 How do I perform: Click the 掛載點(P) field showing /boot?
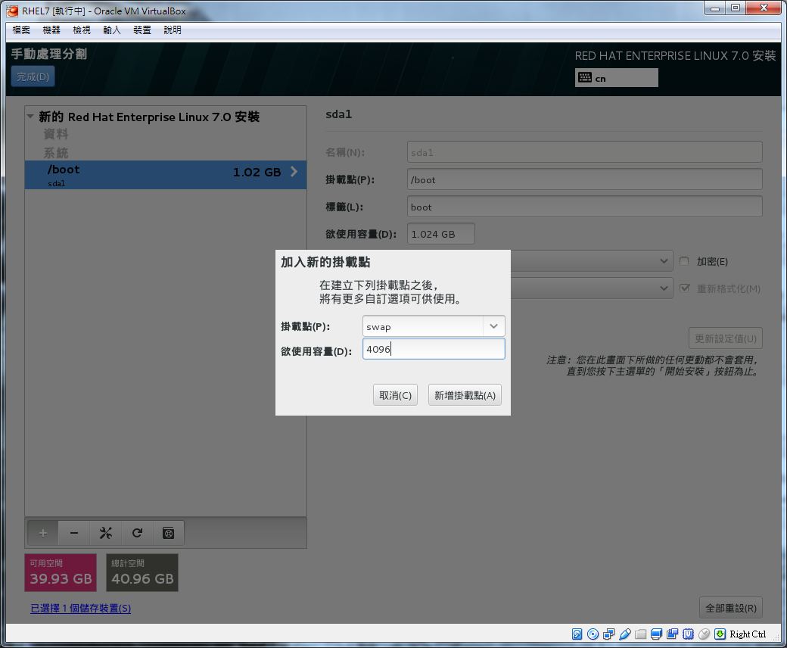(x=585, y=179)
